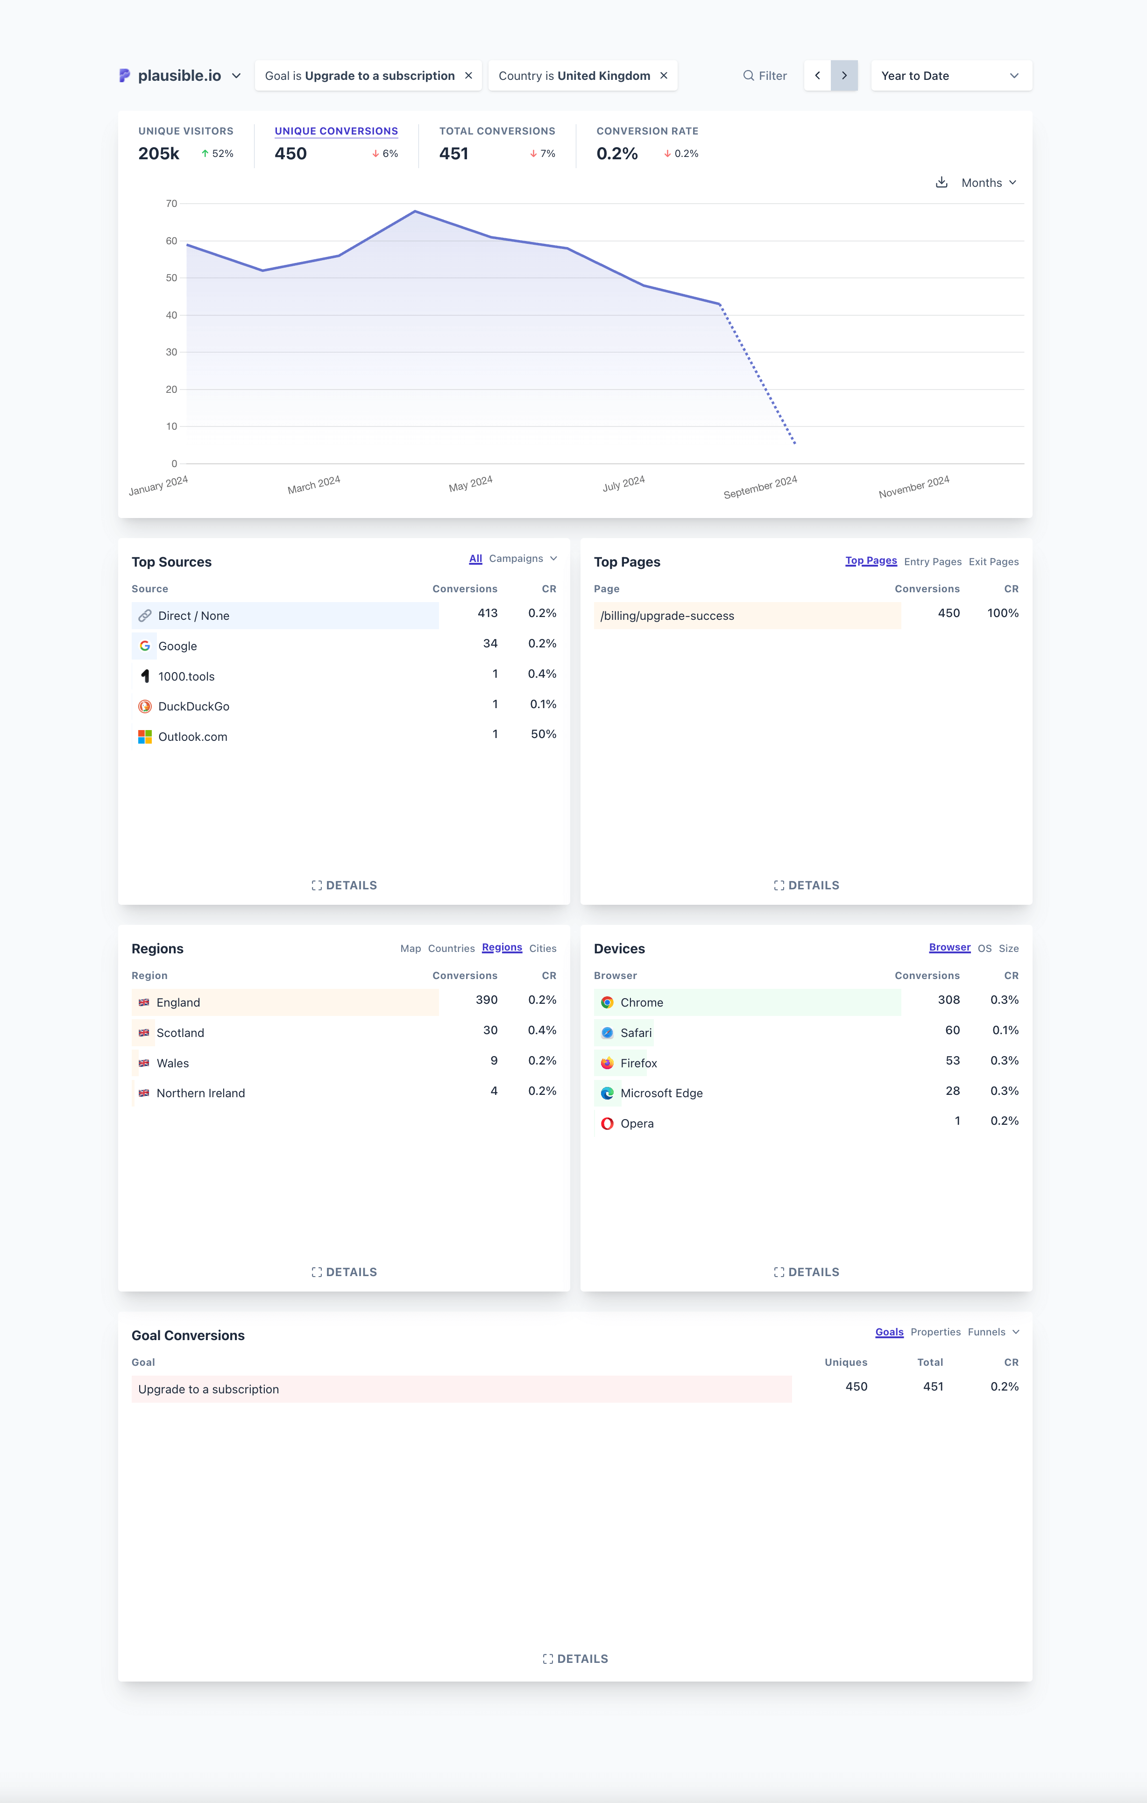Download the chart data export icon
This screenshot has width=1147, height=1803.
(x=942, y=183)
